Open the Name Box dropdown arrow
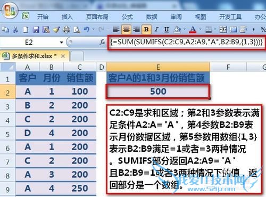The image size is (266, 197). point(62,43)
